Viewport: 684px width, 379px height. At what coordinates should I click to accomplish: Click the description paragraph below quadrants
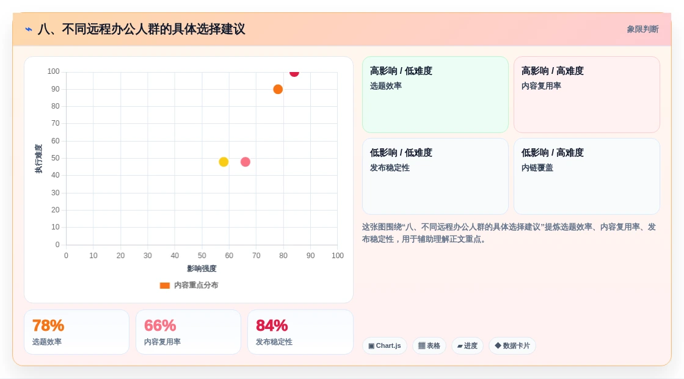point(509,233)
